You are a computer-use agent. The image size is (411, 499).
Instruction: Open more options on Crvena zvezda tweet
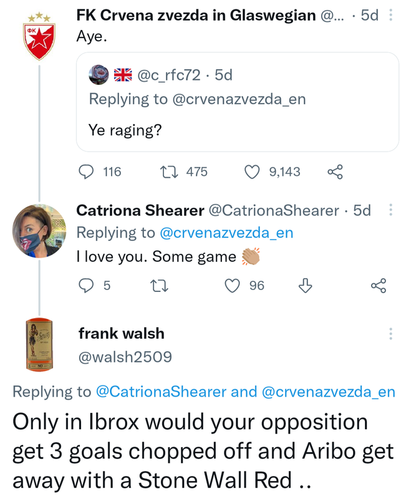[x=391, y=16]
